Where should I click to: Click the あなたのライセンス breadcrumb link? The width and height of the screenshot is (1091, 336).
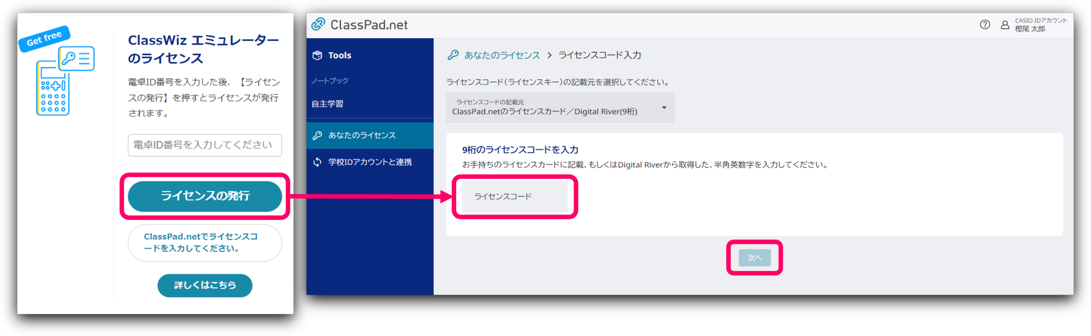click(502, 55)
